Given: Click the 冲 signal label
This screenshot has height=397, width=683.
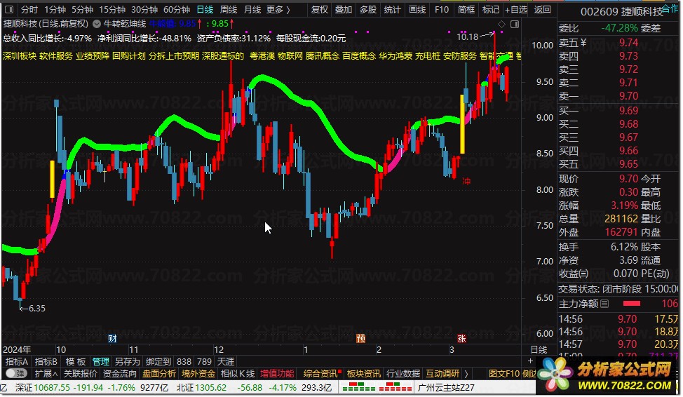Looking at the screenshot, I should (466, 181).
